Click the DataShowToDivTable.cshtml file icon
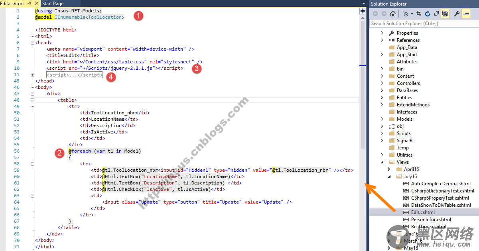This screenshot has width=479, height=251. tap(406, 205)
